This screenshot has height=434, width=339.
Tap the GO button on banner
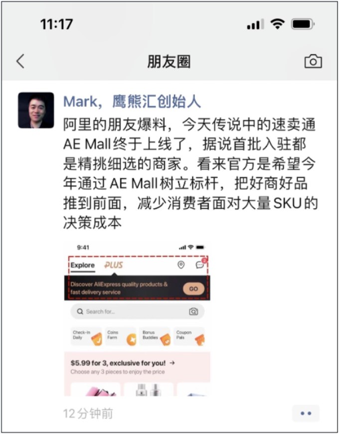point(193,289)
